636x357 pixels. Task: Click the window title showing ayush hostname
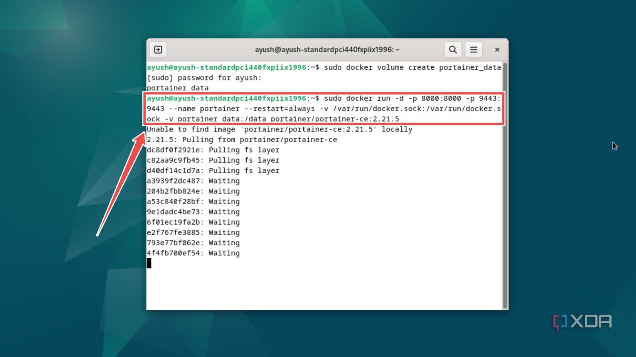327,49
